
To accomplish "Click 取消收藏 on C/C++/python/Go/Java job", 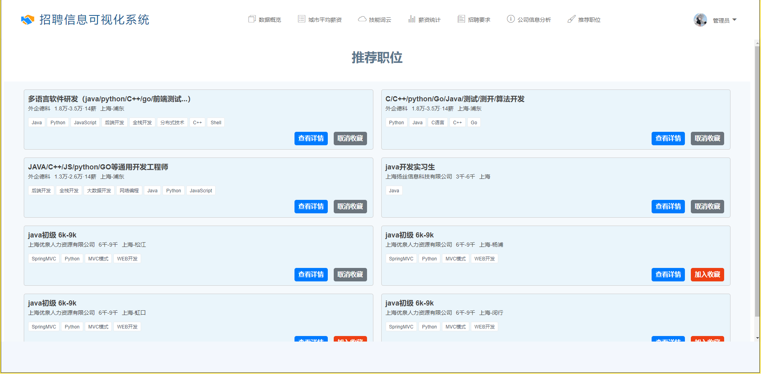I will click(x=707, y=139).
